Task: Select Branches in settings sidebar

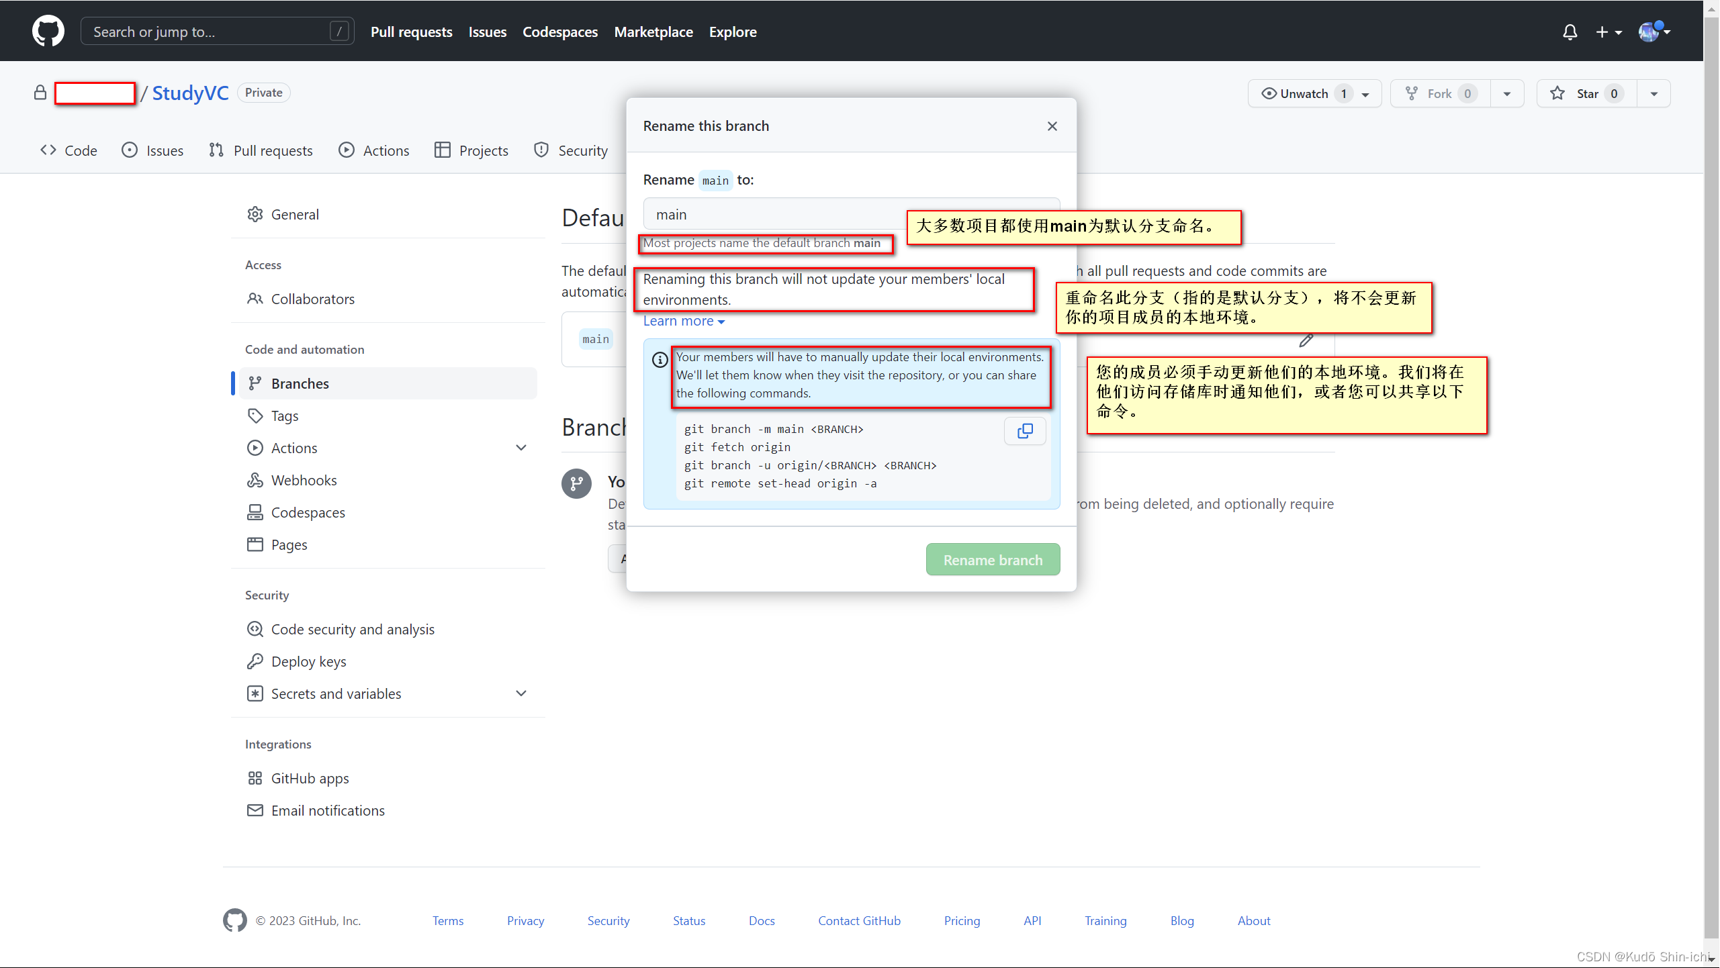Action: (x=388, y=383)
